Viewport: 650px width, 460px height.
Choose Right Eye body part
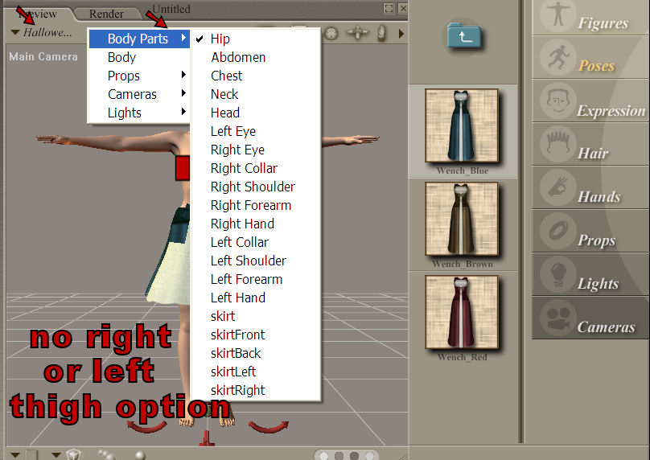click(256, 150)
